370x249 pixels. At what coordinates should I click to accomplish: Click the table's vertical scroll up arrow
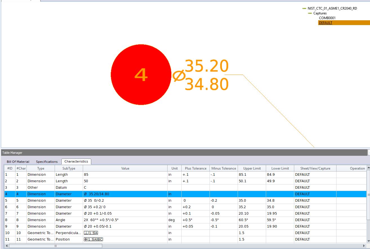368,168
